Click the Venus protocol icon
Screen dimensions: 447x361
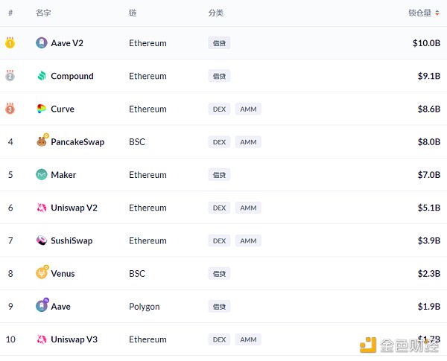(42, 273)
